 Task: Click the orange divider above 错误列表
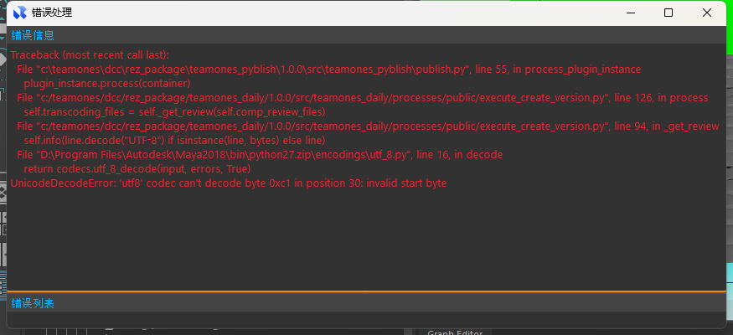[x=366, y=291]
